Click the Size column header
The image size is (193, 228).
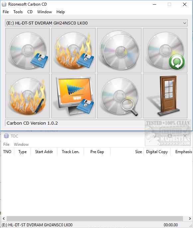pyautogui.click(x=127, y=152)
